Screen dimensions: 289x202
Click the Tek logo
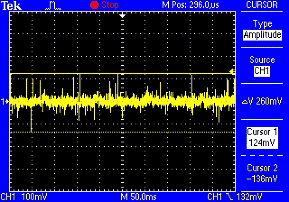point(12,5)
